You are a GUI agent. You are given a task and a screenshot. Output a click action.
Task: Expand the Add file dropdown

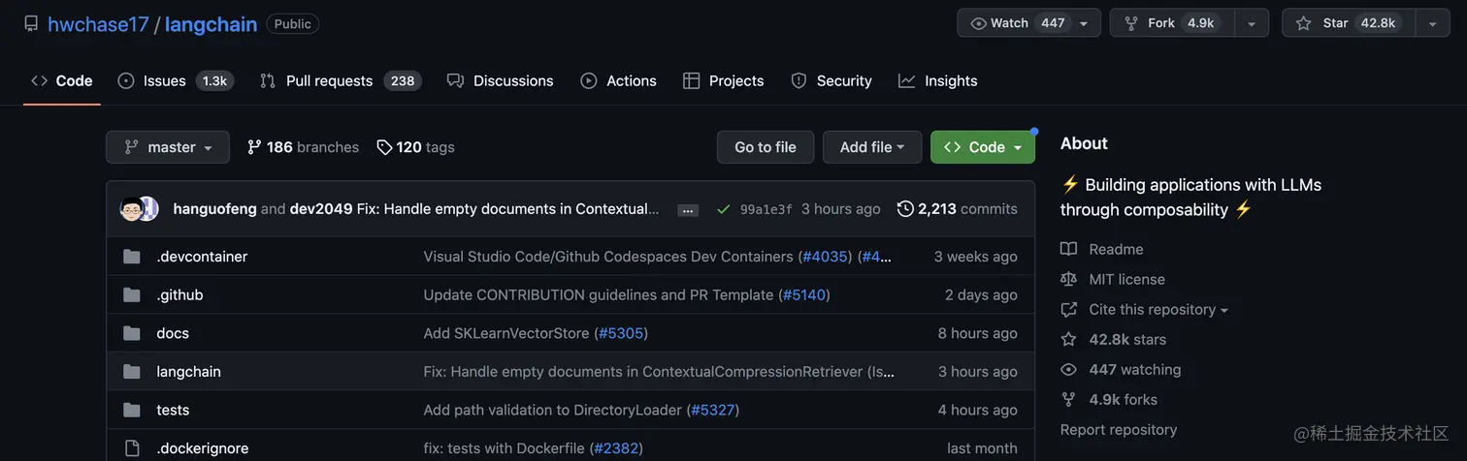click(x=872, y=147)
